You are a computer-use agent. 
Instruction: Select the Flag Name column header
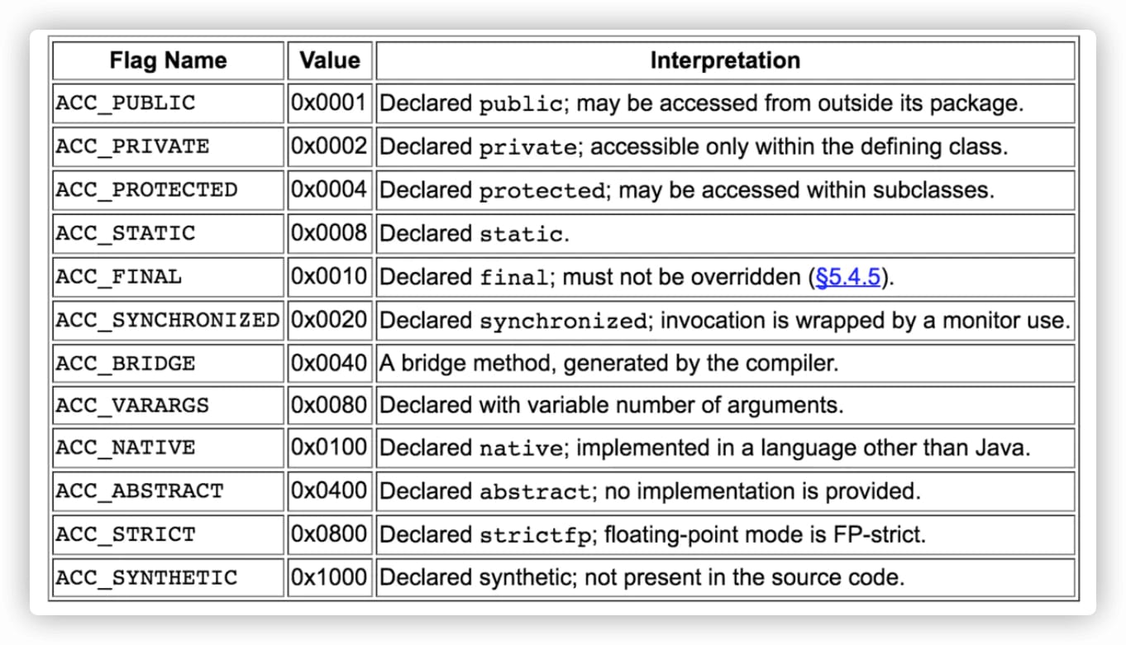coord(168,60)
